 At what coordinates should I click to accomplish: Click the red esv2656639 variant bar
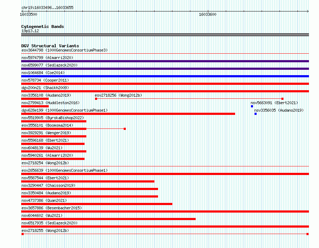165,174
